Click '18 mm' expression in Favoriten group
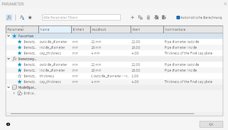 pyautogui.click(x=96, y=47)
